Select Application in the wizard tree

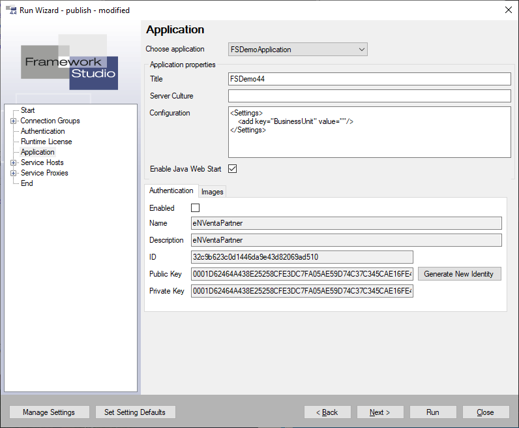[38, 152]
